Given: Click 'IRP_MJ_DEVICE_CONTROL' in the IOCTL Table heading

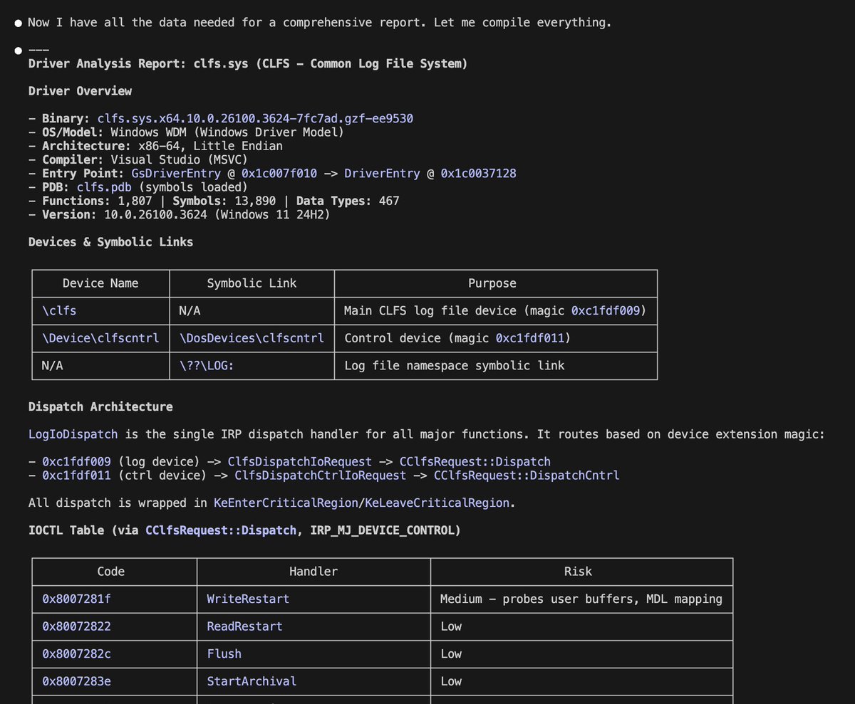Looking at the screenshot, I should pyautogui.click(x=382, y=530).
